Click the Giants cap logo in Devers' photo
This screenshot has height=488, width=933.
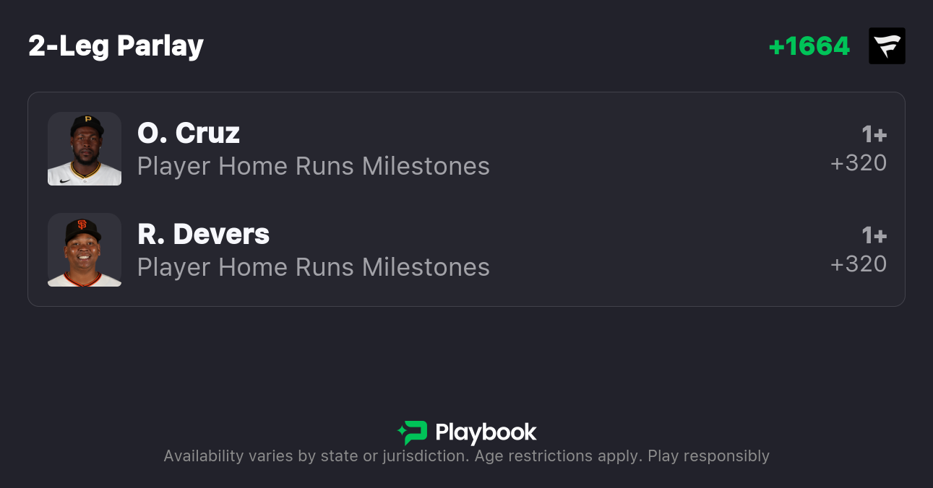pos(82,225)
